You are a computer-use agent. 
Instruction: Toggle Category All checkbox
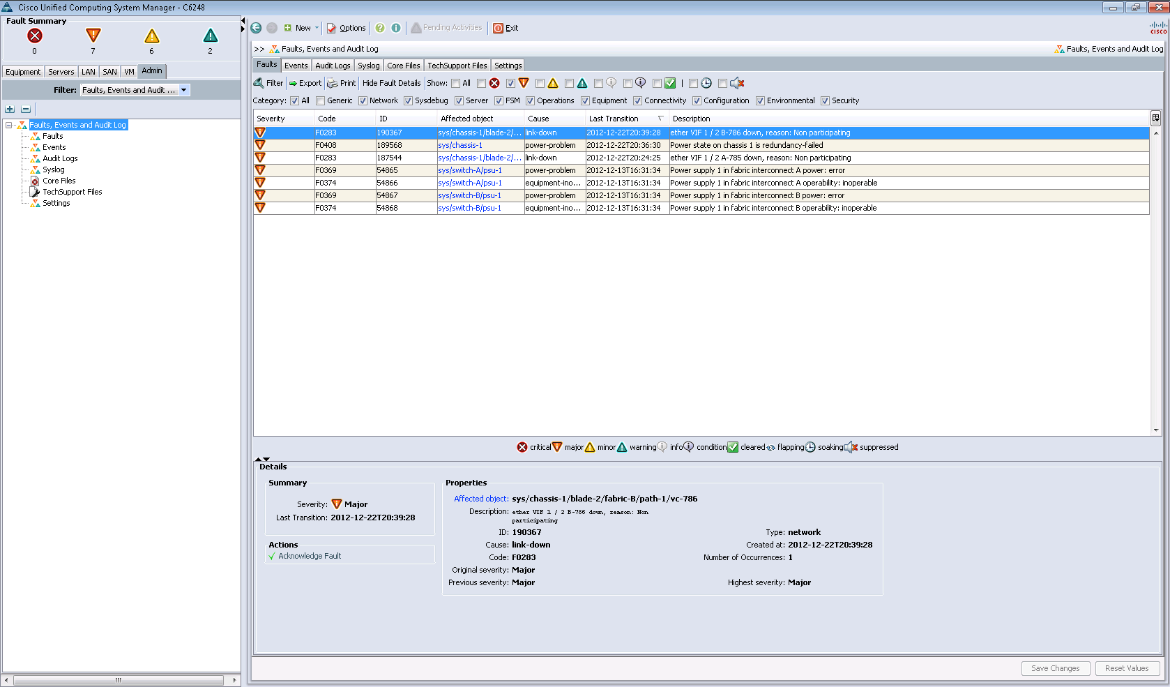(295, 100)
